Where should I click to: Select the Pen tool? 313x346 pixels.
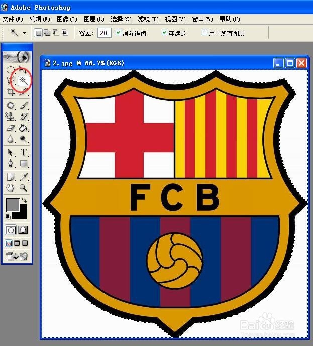[10, 164]
